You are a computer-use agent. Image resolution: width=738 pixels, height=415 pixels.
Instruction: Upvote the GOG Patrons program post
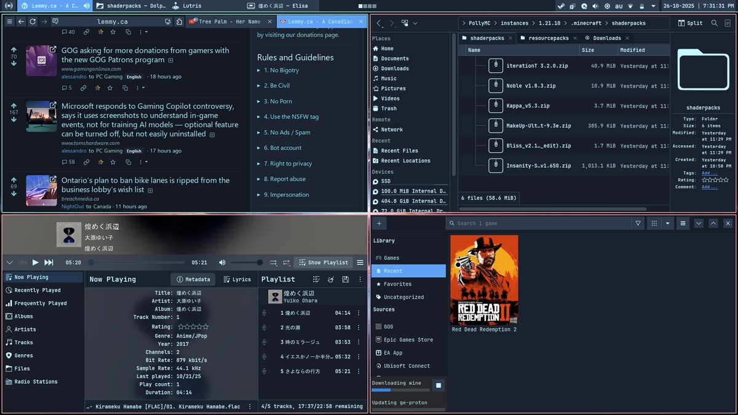click(14, 49)
